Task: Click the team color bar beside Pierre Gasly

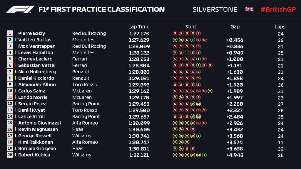Action: coord(16,33)
